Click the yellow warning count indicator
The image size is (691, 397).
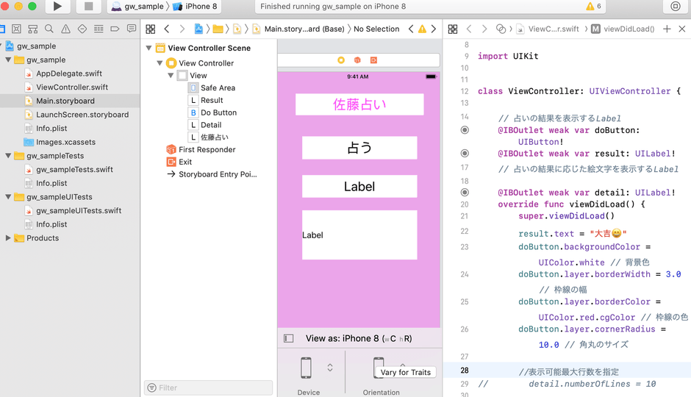pos(593,7)
